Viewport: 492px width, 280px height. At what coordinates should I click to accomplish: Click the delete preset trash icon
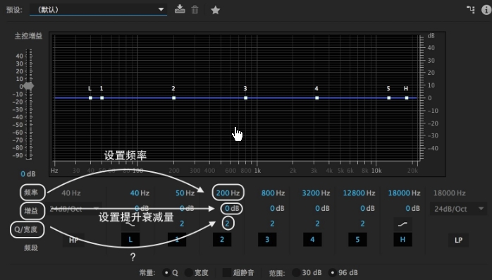pos(195,9)
